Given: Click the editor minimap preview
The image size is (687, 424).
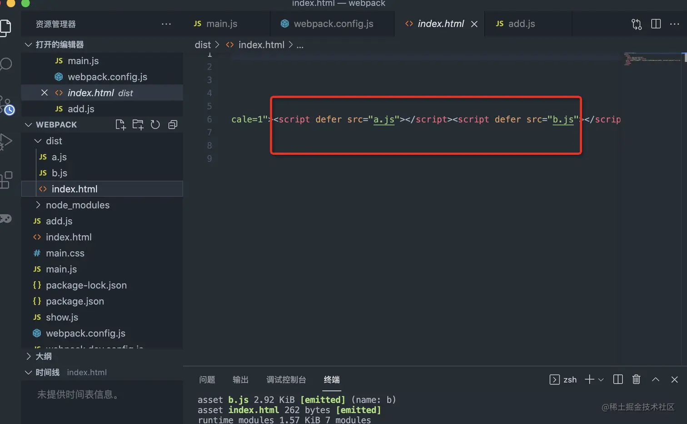Looking at the screenshot, I should point(653,59).
